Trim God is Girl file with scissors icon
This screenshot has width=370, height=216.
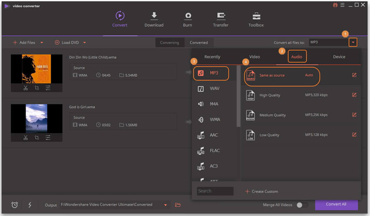pyautogui.click(x=26, y=138)
